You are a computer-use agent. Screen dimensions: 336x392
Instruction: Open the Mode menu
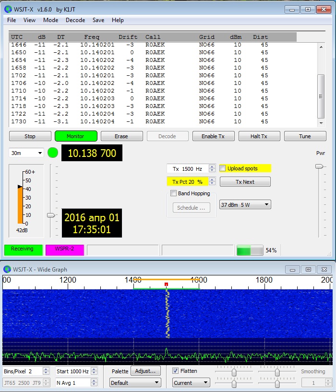point(50,20)
